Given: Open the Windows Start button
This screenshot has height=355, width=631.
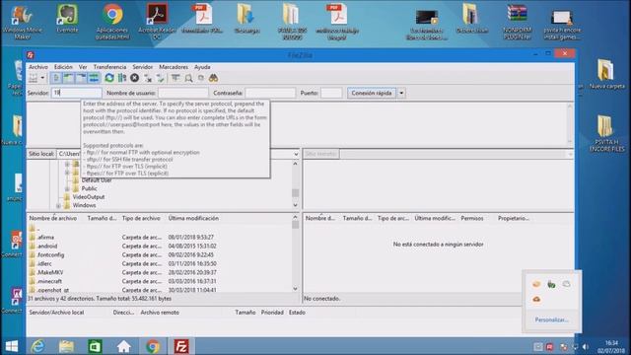Looking at the screenshot, I should click(x=12, y=346).
